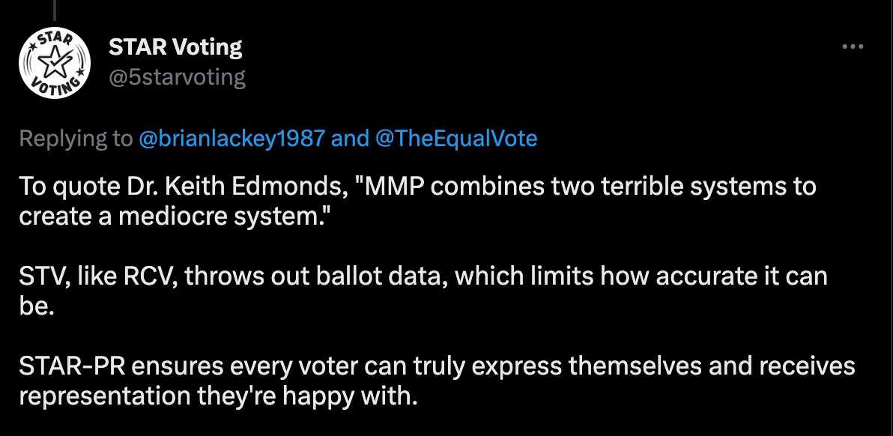Visit the @5starvoting handle
The height and width of the screenshot is (436, 893).
(177, 77)
